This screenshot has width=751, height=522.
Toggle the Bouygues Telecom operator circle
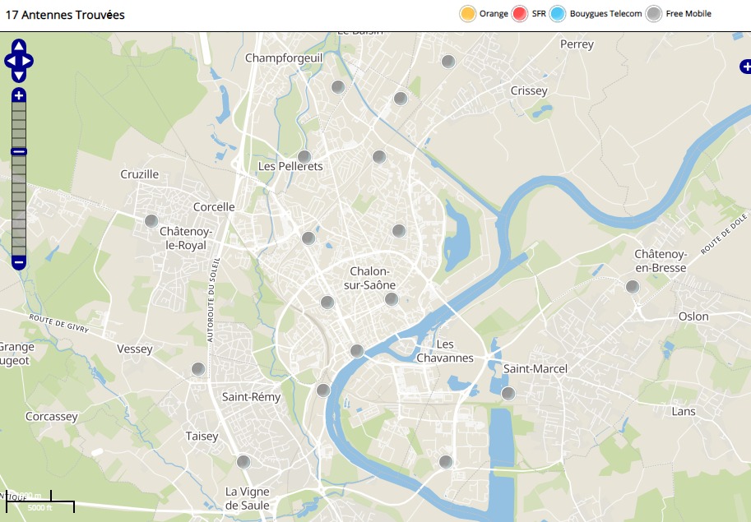tap(558, 14)
